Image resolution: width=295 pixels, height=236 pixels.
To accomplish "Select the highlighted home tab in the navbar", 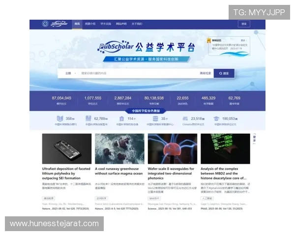I will click(x=77, y=24).
